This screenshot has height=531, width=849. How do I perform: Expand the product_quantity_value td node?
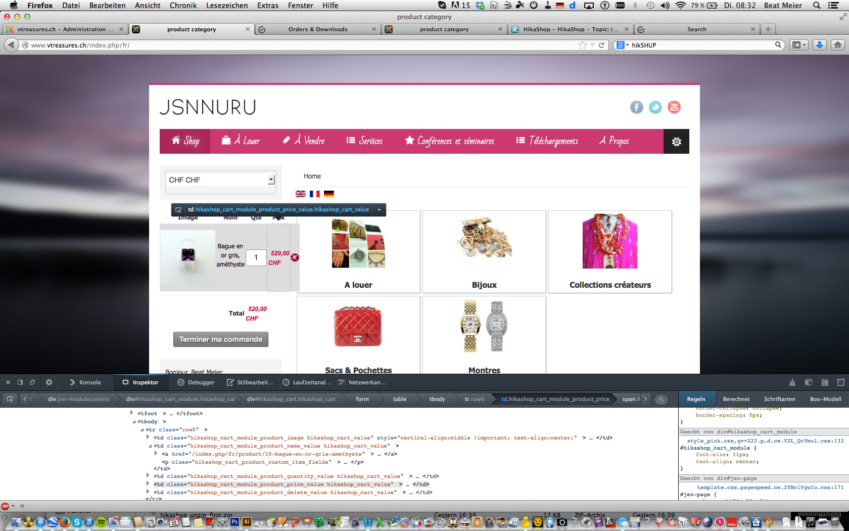click(148, 476)
